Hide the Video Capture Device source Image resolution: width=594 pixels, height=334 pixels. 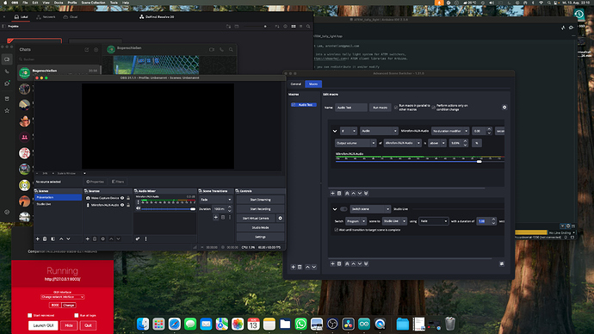(122, 198)
